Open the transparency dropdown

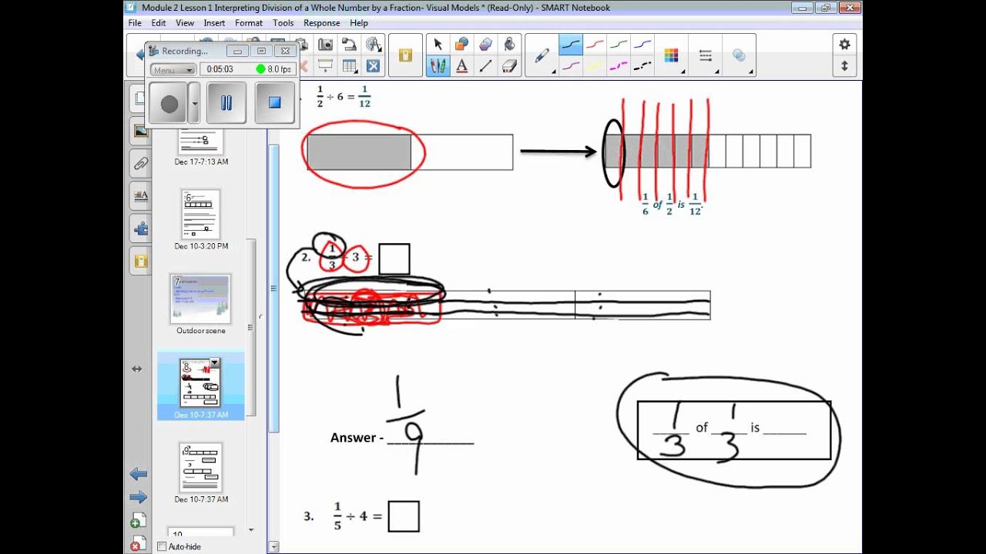(x=740, y=55)
